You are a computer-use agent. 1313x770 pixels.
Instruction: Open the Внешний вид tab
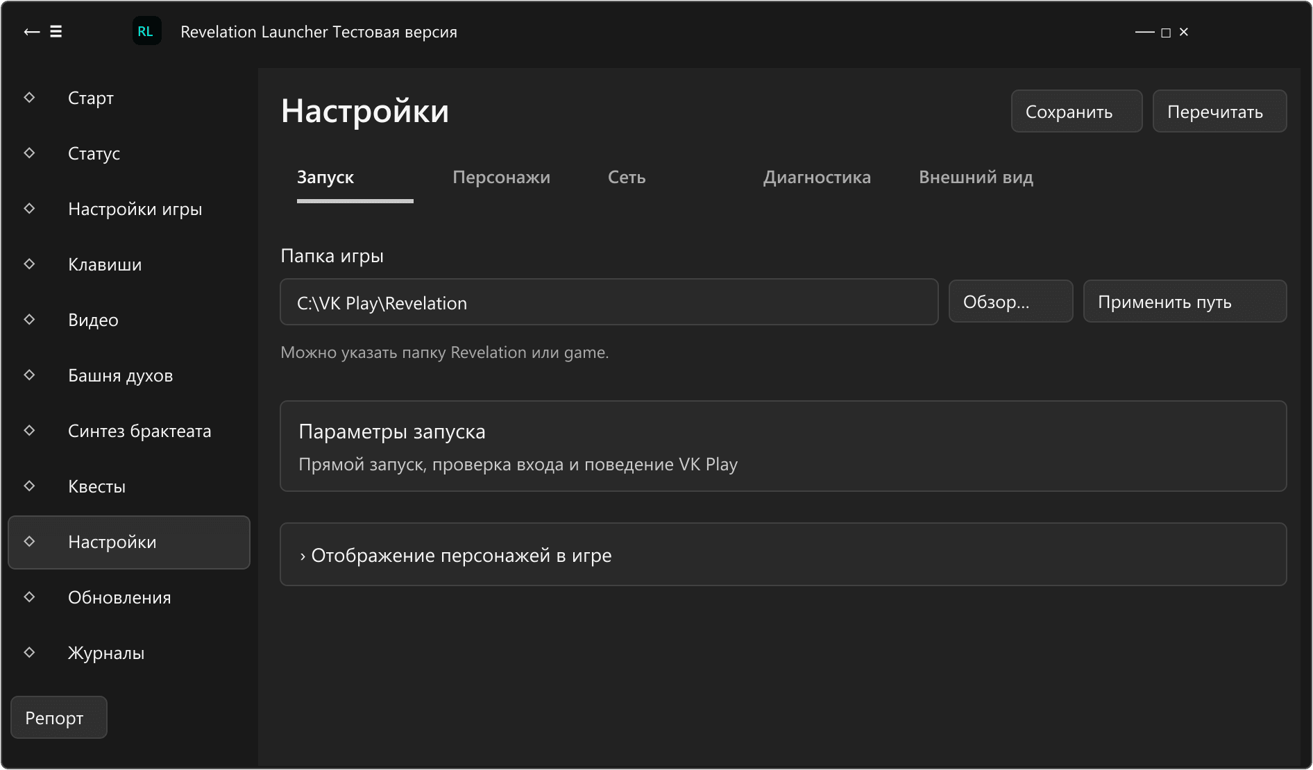tap(976, 178)
